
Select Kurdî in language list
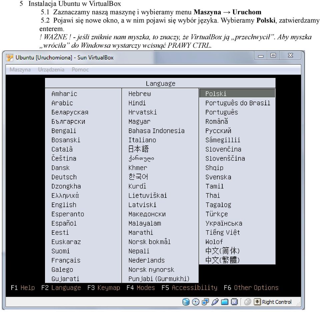(137, 186)
